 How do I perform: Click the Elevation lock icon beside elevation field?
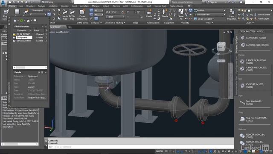point(123,12)
